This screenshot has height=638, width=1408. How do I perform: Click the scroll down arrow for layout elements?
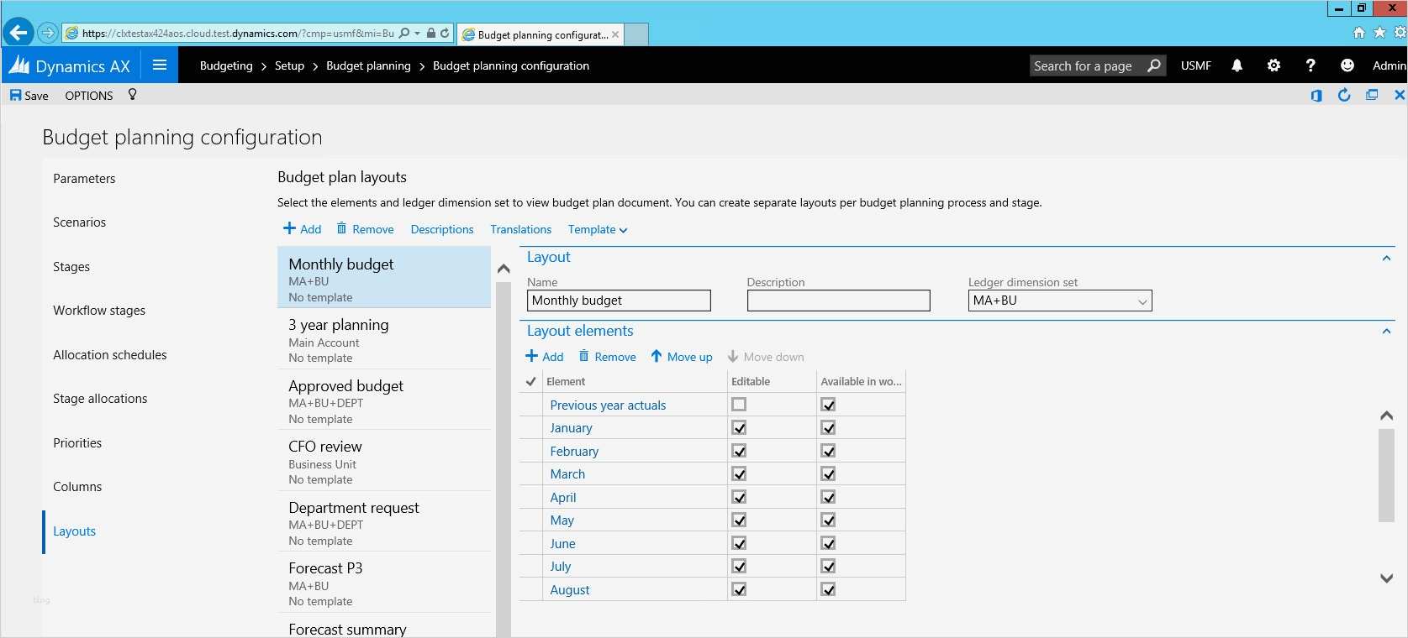click(x=1387, y=578)
